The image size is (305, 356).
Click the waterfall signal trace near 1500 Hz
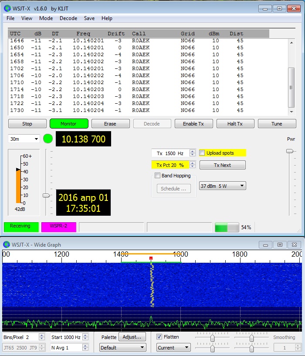pyautogui.click(x=152, y=285)
